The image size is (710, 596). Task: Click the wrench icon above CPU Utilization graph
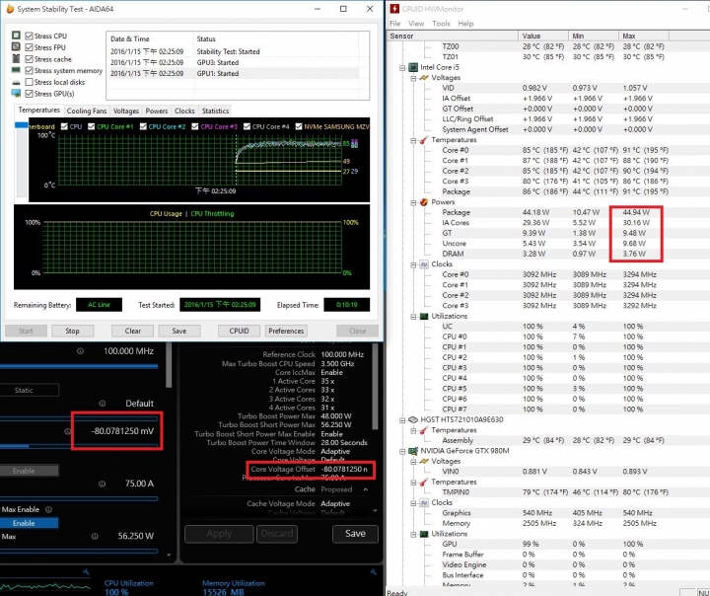(86, 572)
